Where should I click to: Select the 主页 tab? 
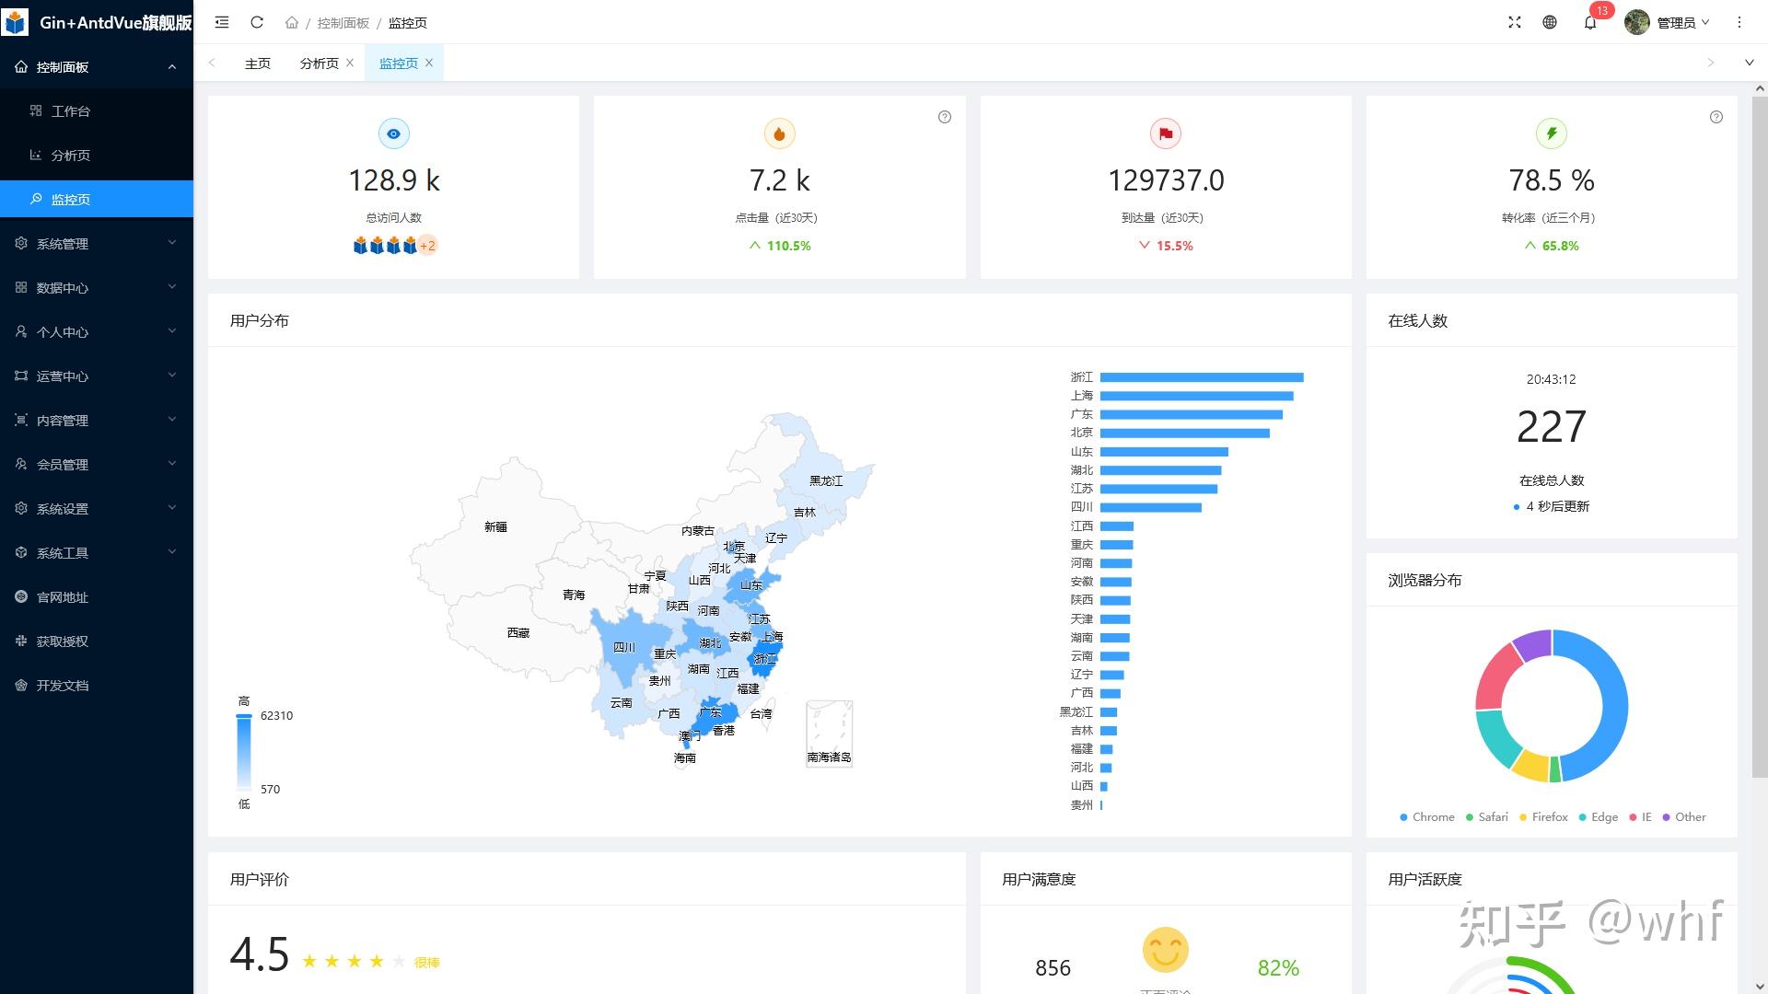(x=257, y=63)
